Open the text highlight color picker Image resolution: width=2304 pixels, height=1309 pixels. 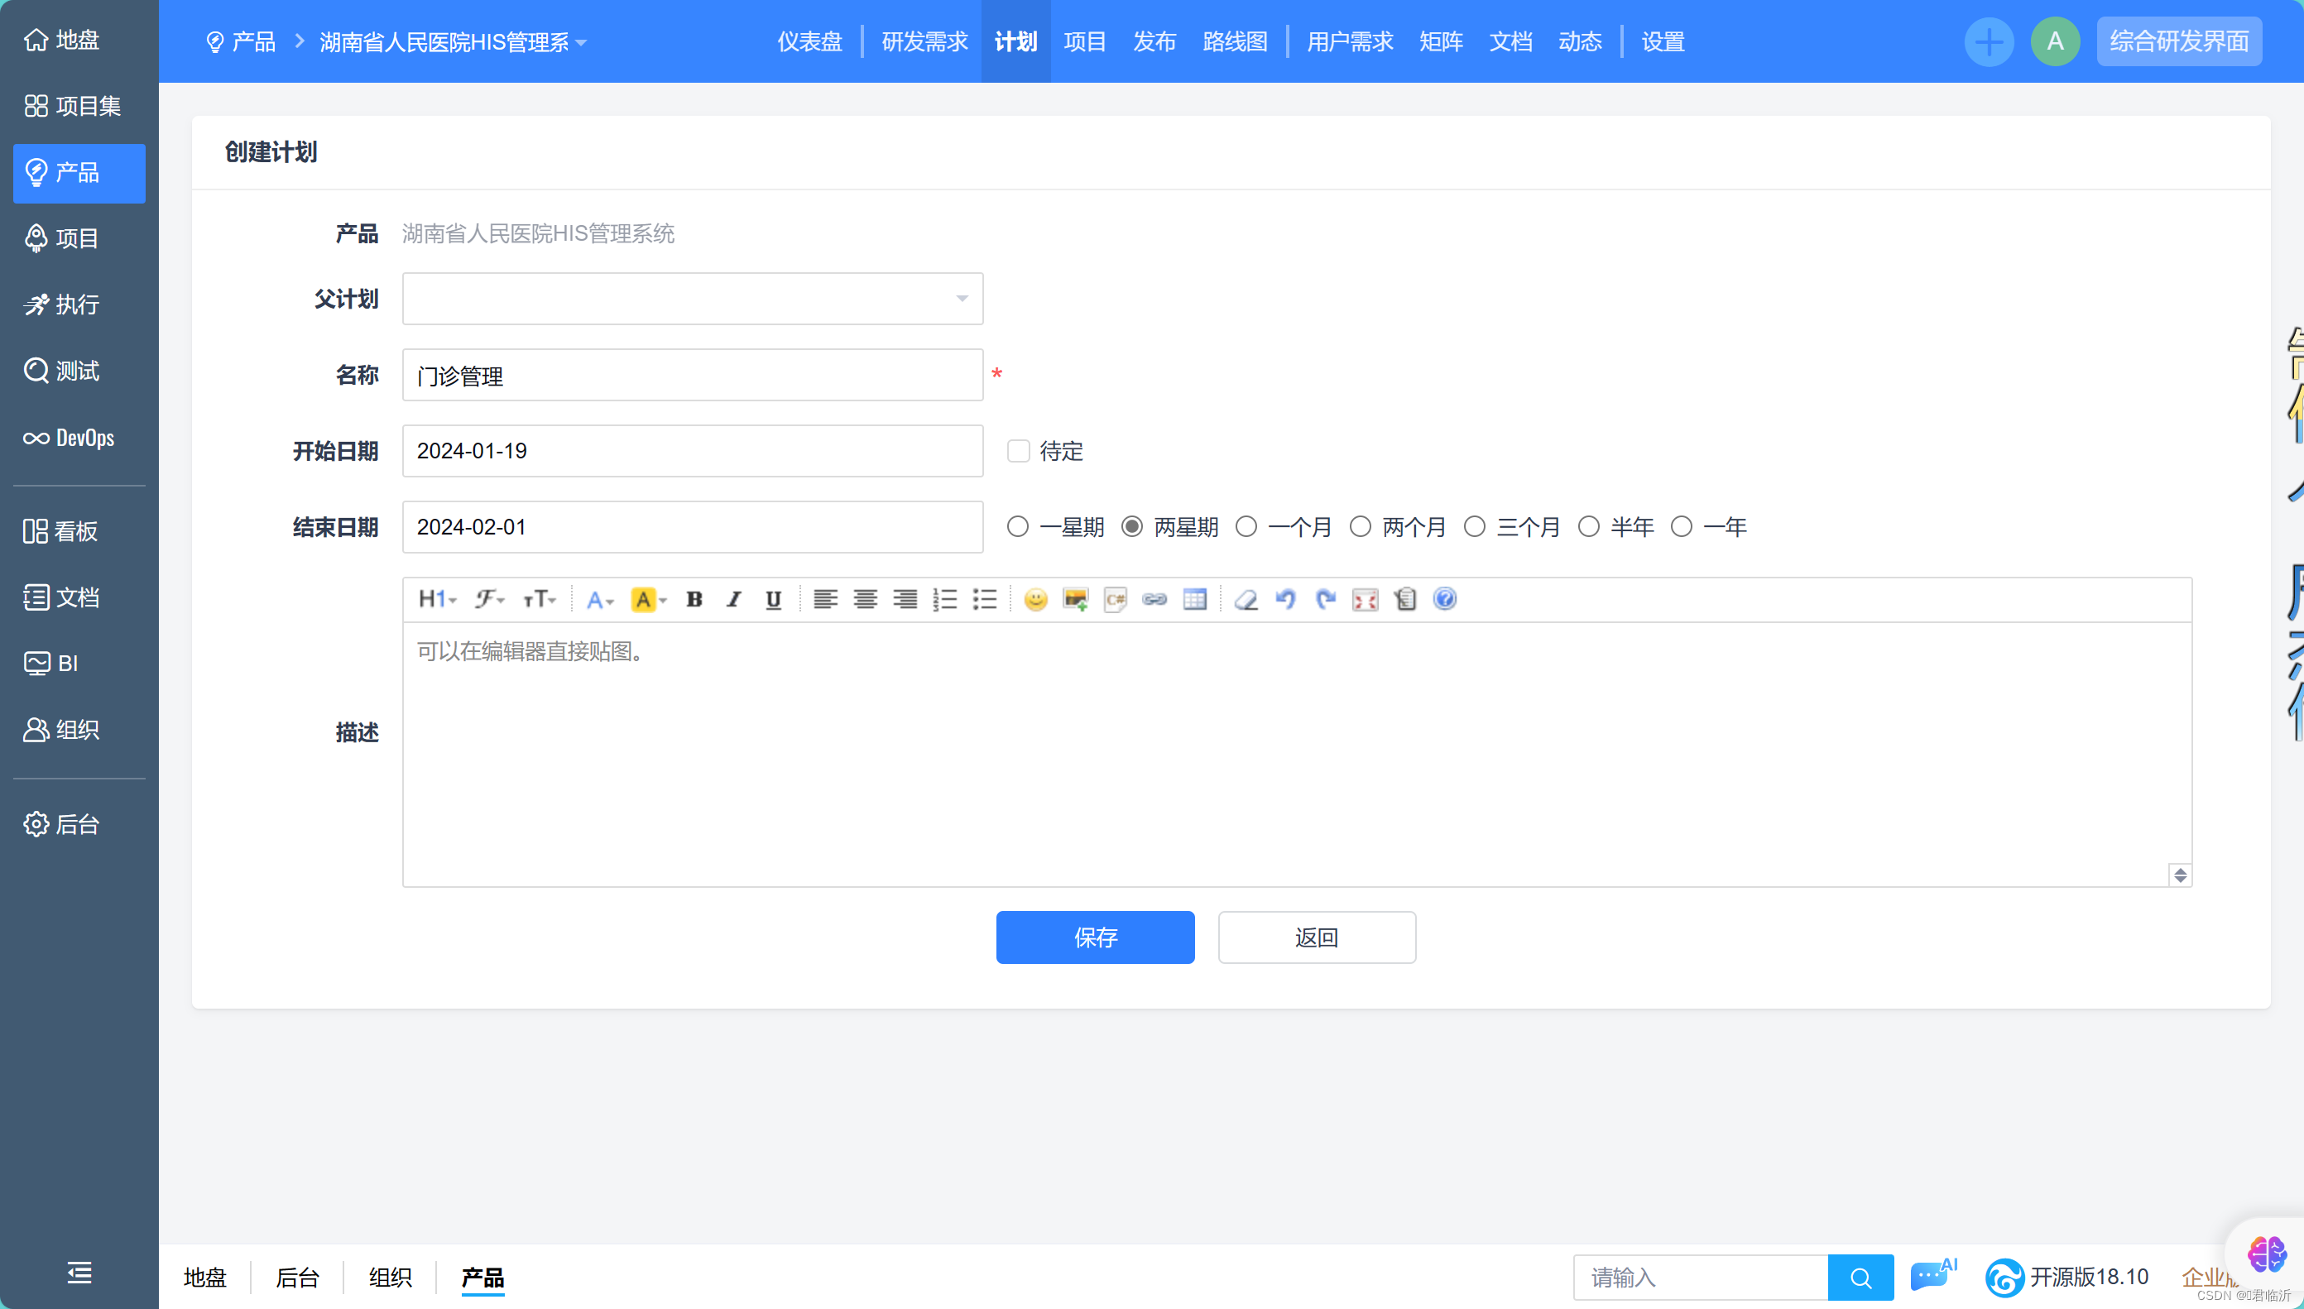[x=648, y=600]
